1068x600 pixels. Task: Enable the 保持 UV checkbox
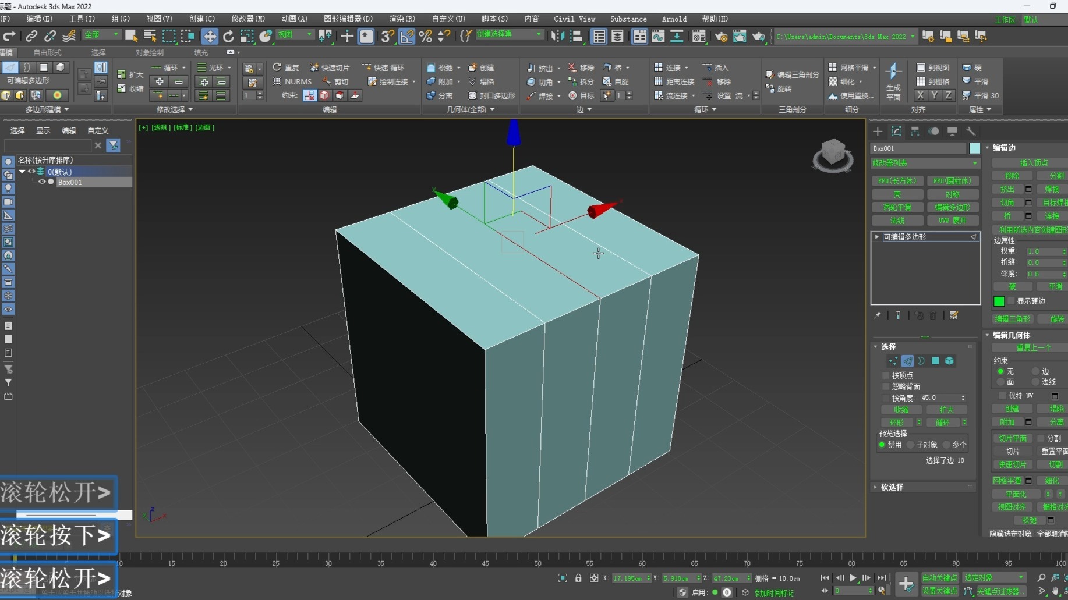point(1003,396)
